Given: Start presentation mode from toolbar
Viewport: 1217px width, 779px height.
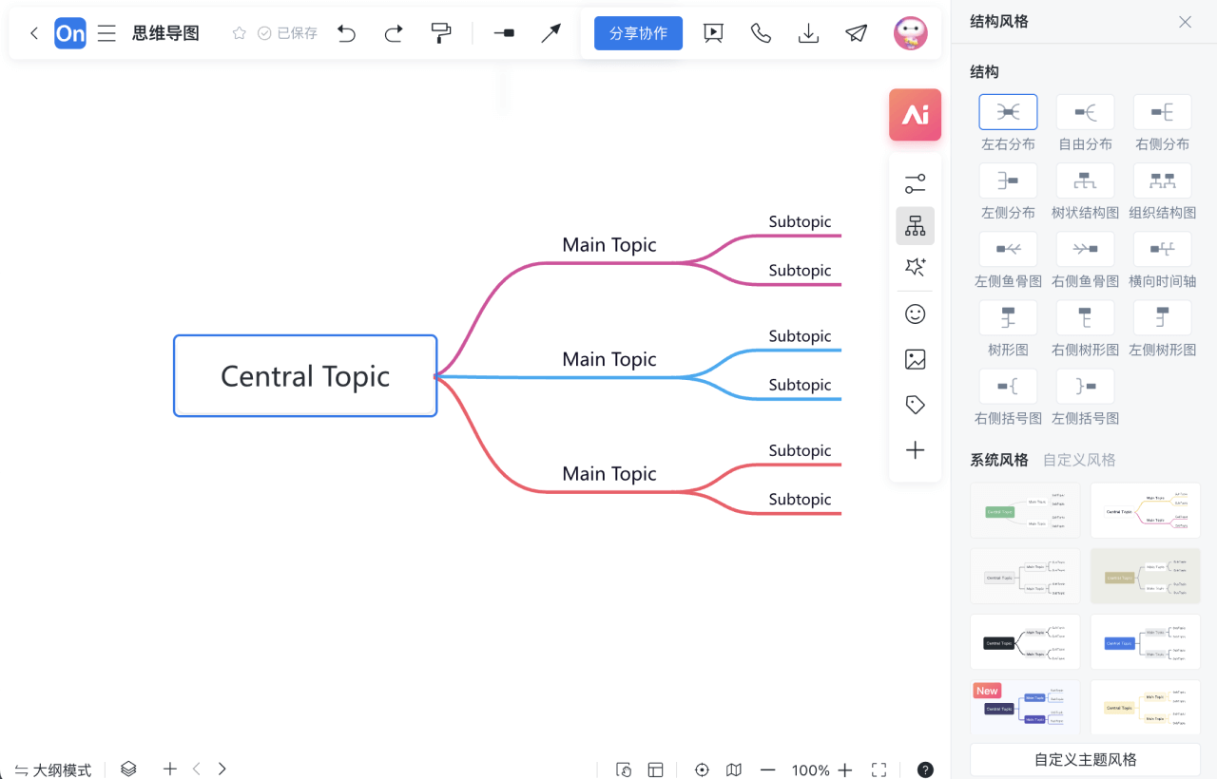Looking at the screenshot, I should tap(713, 33).
